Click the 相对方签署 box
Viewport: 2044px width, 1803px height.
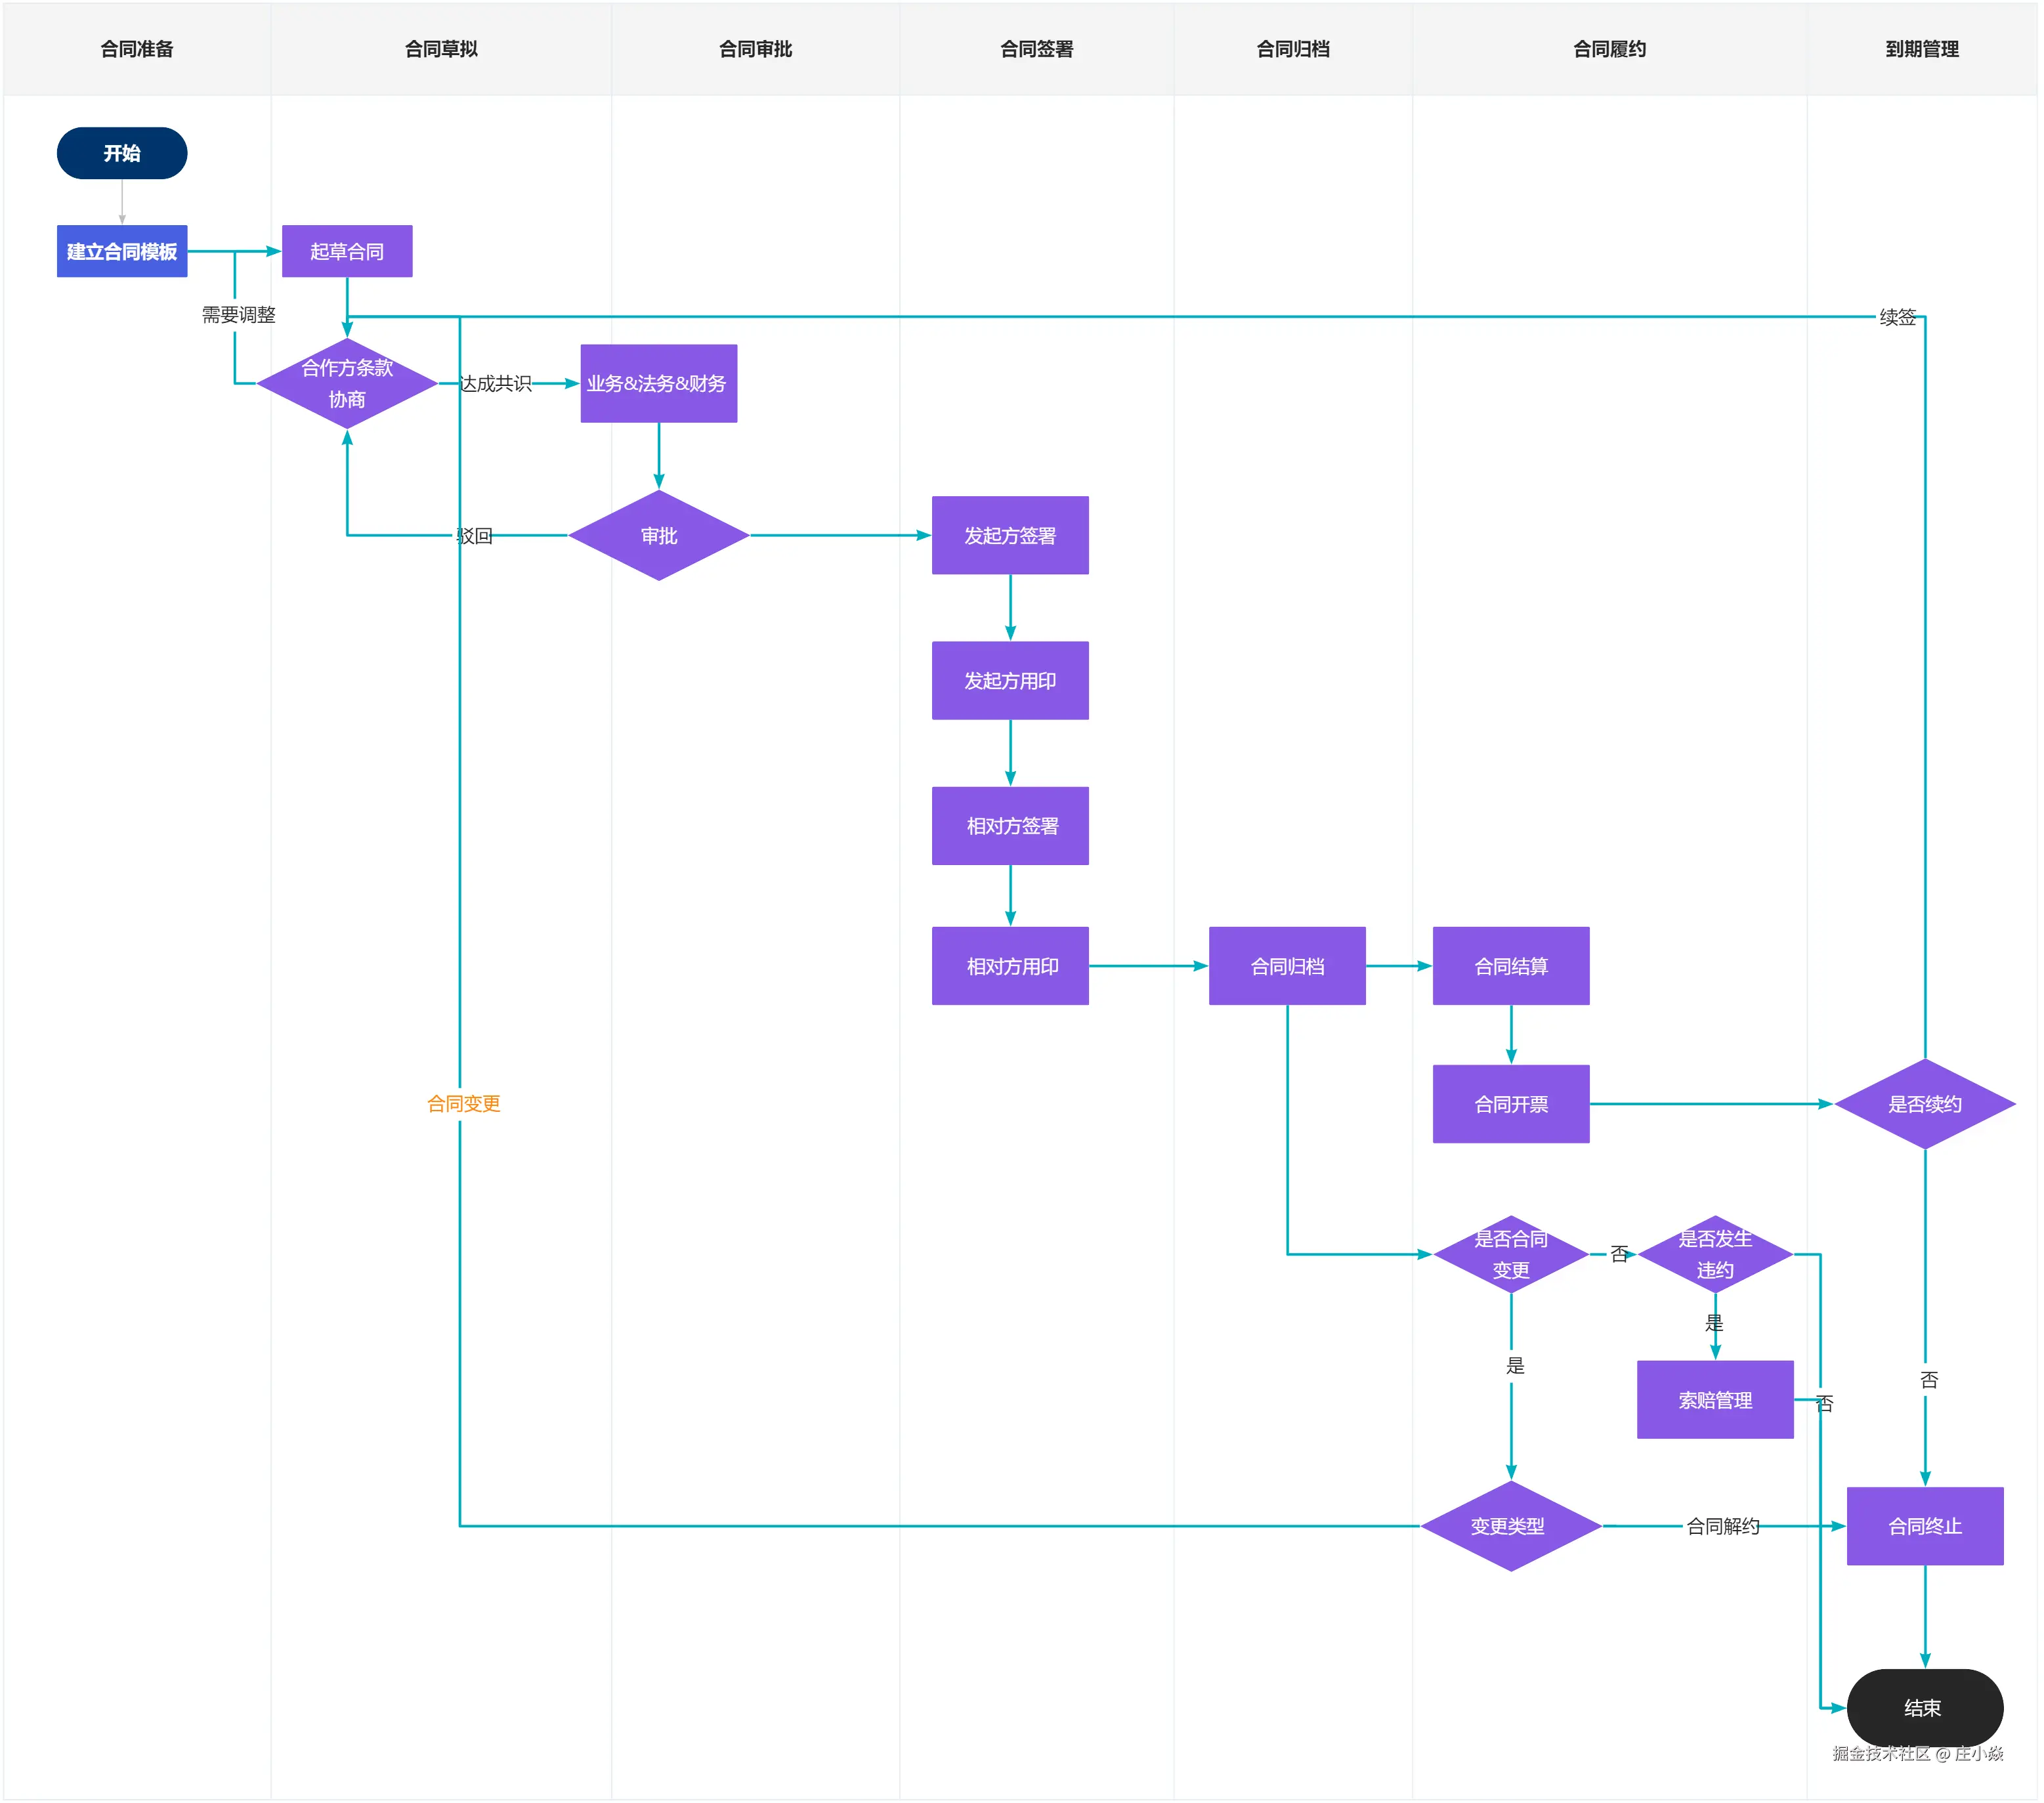coord(1010,825)
